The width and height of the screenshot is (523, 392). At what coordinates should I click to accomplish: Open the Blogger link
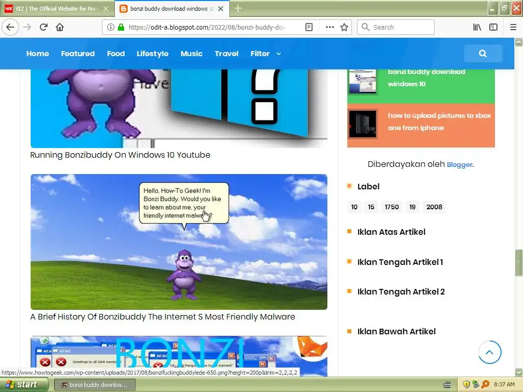tap(459, 164)
